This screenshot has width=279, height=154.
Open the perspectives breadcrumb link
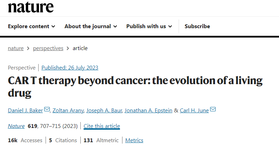pos(48,48)
